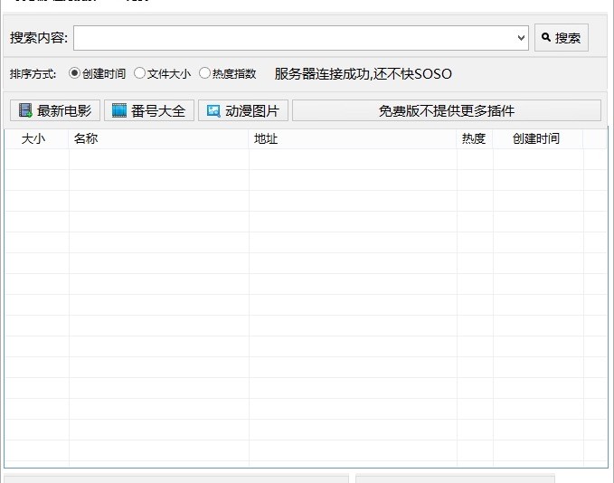Click the filmstrip icon beside 番号大全
The image size is (614, 483).
tap(119, 110)
